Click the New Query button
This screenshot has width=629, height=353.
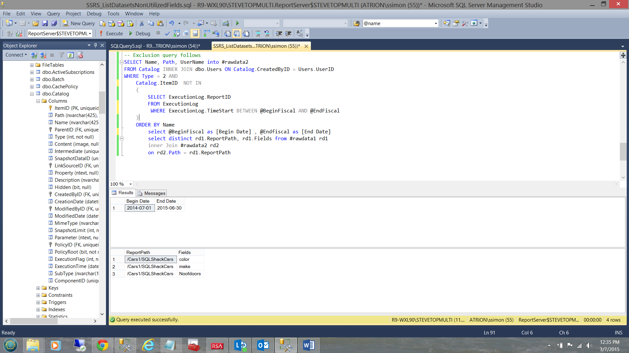[x=79, y=23]
